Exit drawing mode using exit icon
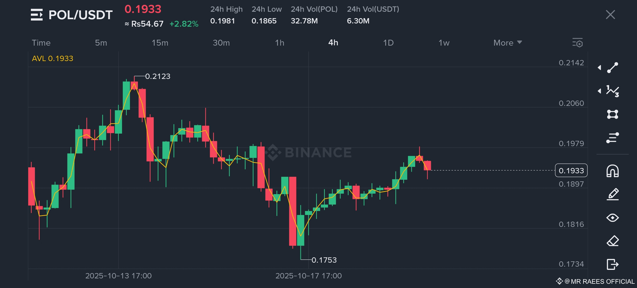 (x=612, y=264)
